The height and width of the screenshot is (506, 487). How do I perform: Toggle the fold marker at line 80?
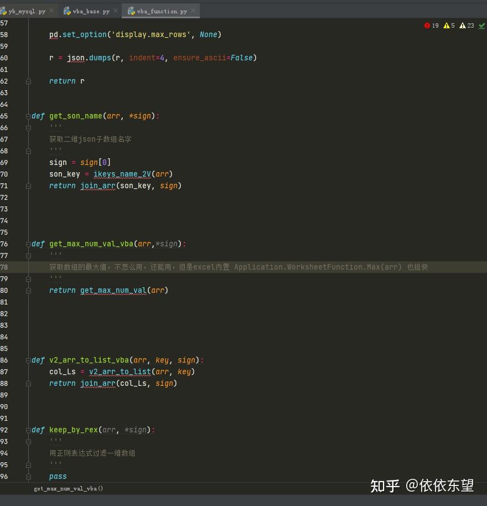coord(28,291)
